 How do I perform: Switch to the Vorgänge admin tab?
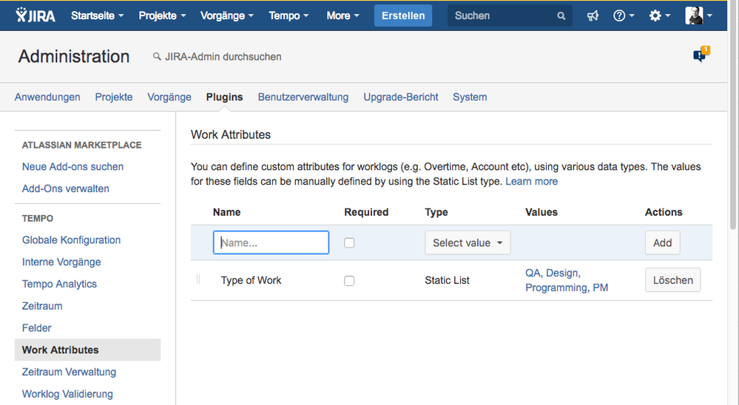tap(169, 97)
